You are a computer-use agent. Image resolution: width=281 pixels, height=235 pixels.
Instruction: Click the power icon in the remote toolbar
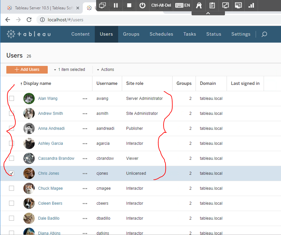click(143, 5)
